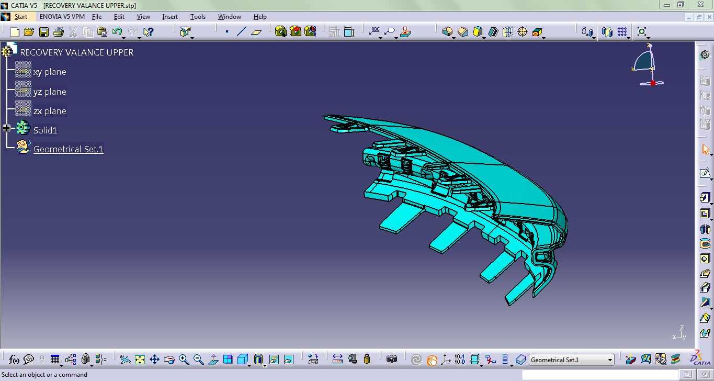This screenshot has width=714, height=381.
Task: Select the Draft Angle tool
Action: 478,32
